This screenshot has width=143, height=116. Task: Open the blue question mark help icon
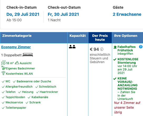141,47
